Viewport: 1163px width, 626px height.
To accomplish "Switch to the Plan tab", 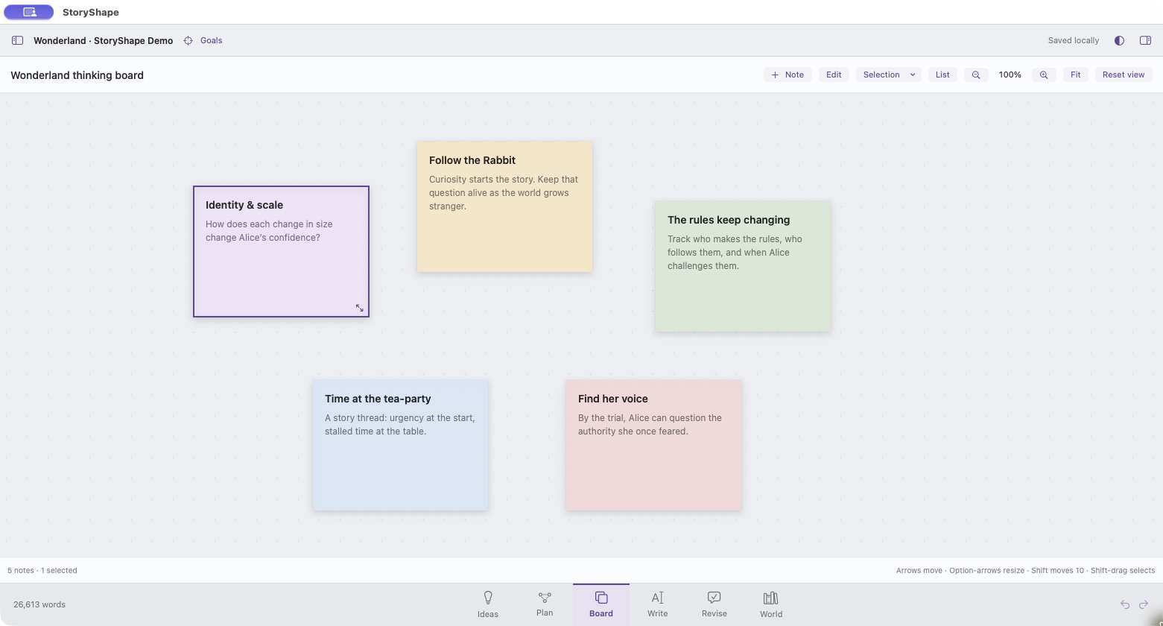I will 545,604.
